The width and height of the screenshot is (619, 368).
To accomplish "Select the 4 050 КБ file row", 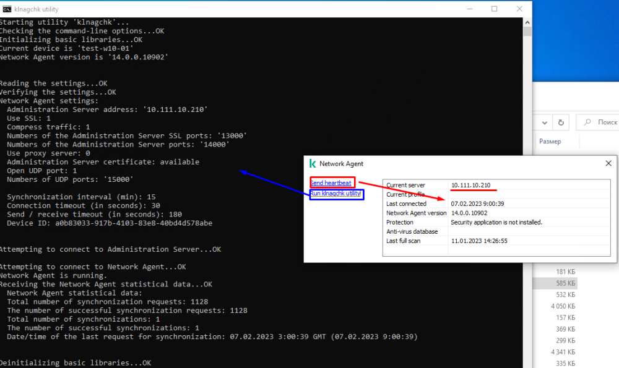I will pos(555,306).
